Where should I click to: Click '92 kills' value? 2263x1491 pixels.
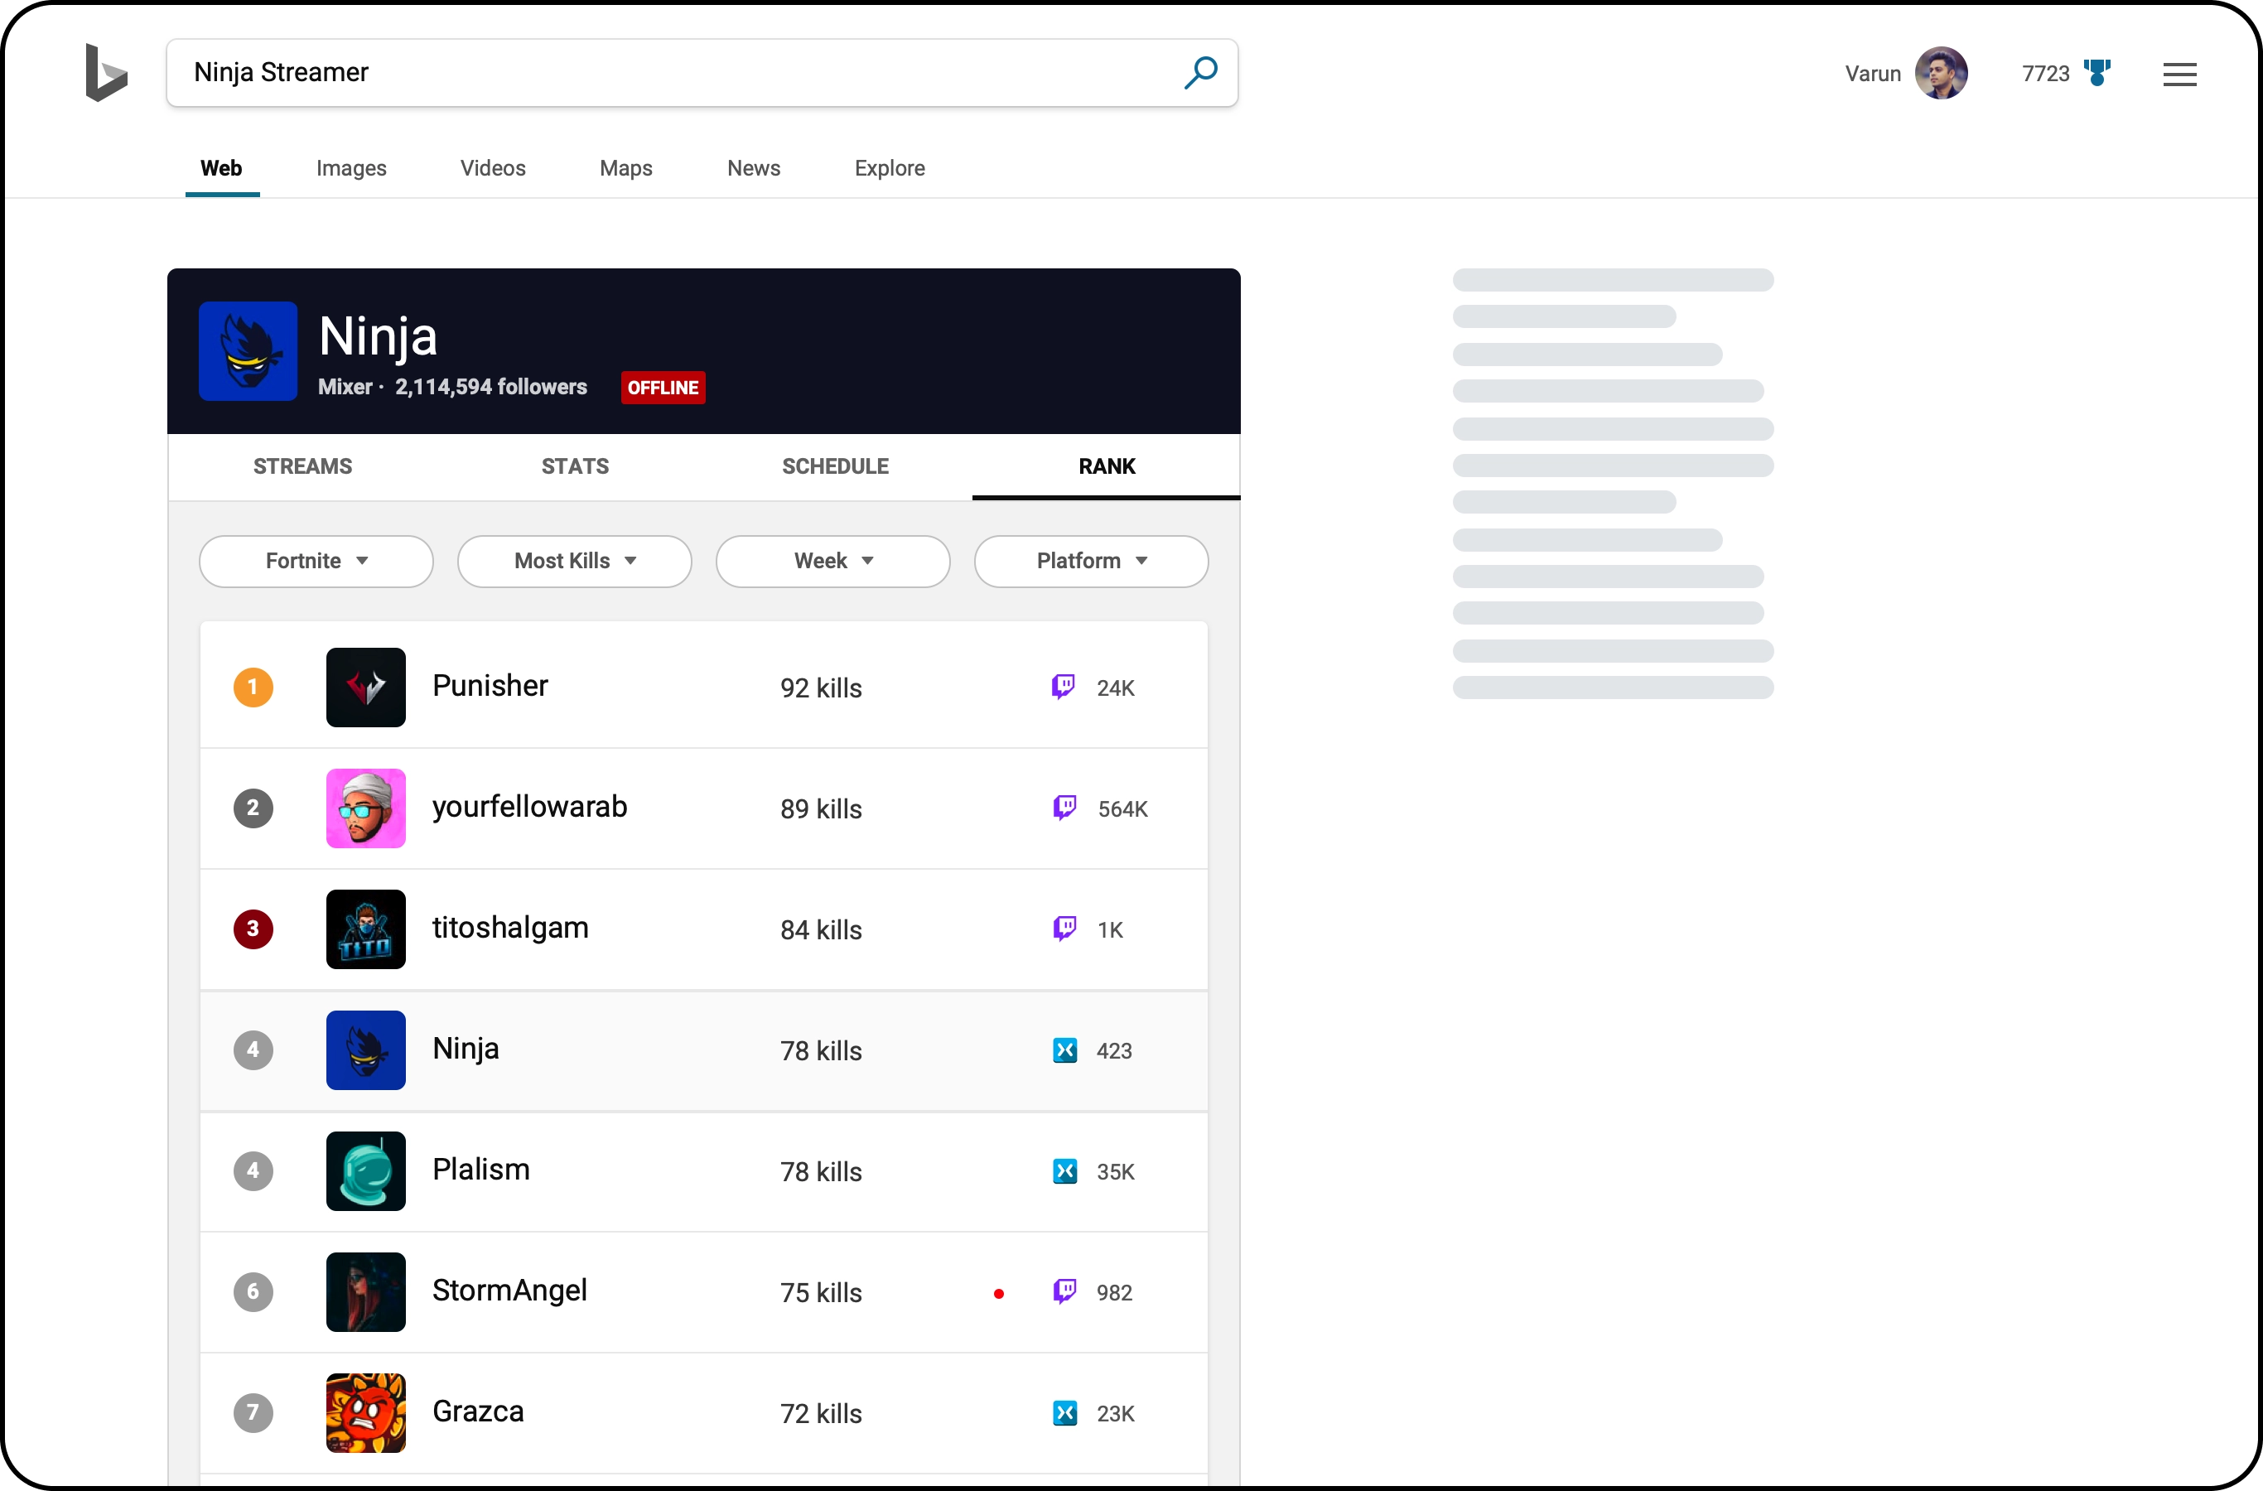click(x=822, y=688)
